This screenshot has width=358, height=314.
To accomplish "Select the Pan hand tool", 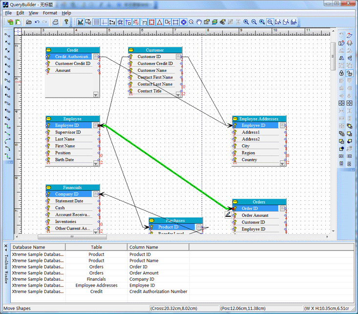I will tap(199, 22).
